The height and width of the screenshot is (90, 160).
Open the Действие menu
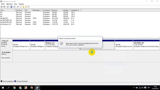[x=9, y=4]
